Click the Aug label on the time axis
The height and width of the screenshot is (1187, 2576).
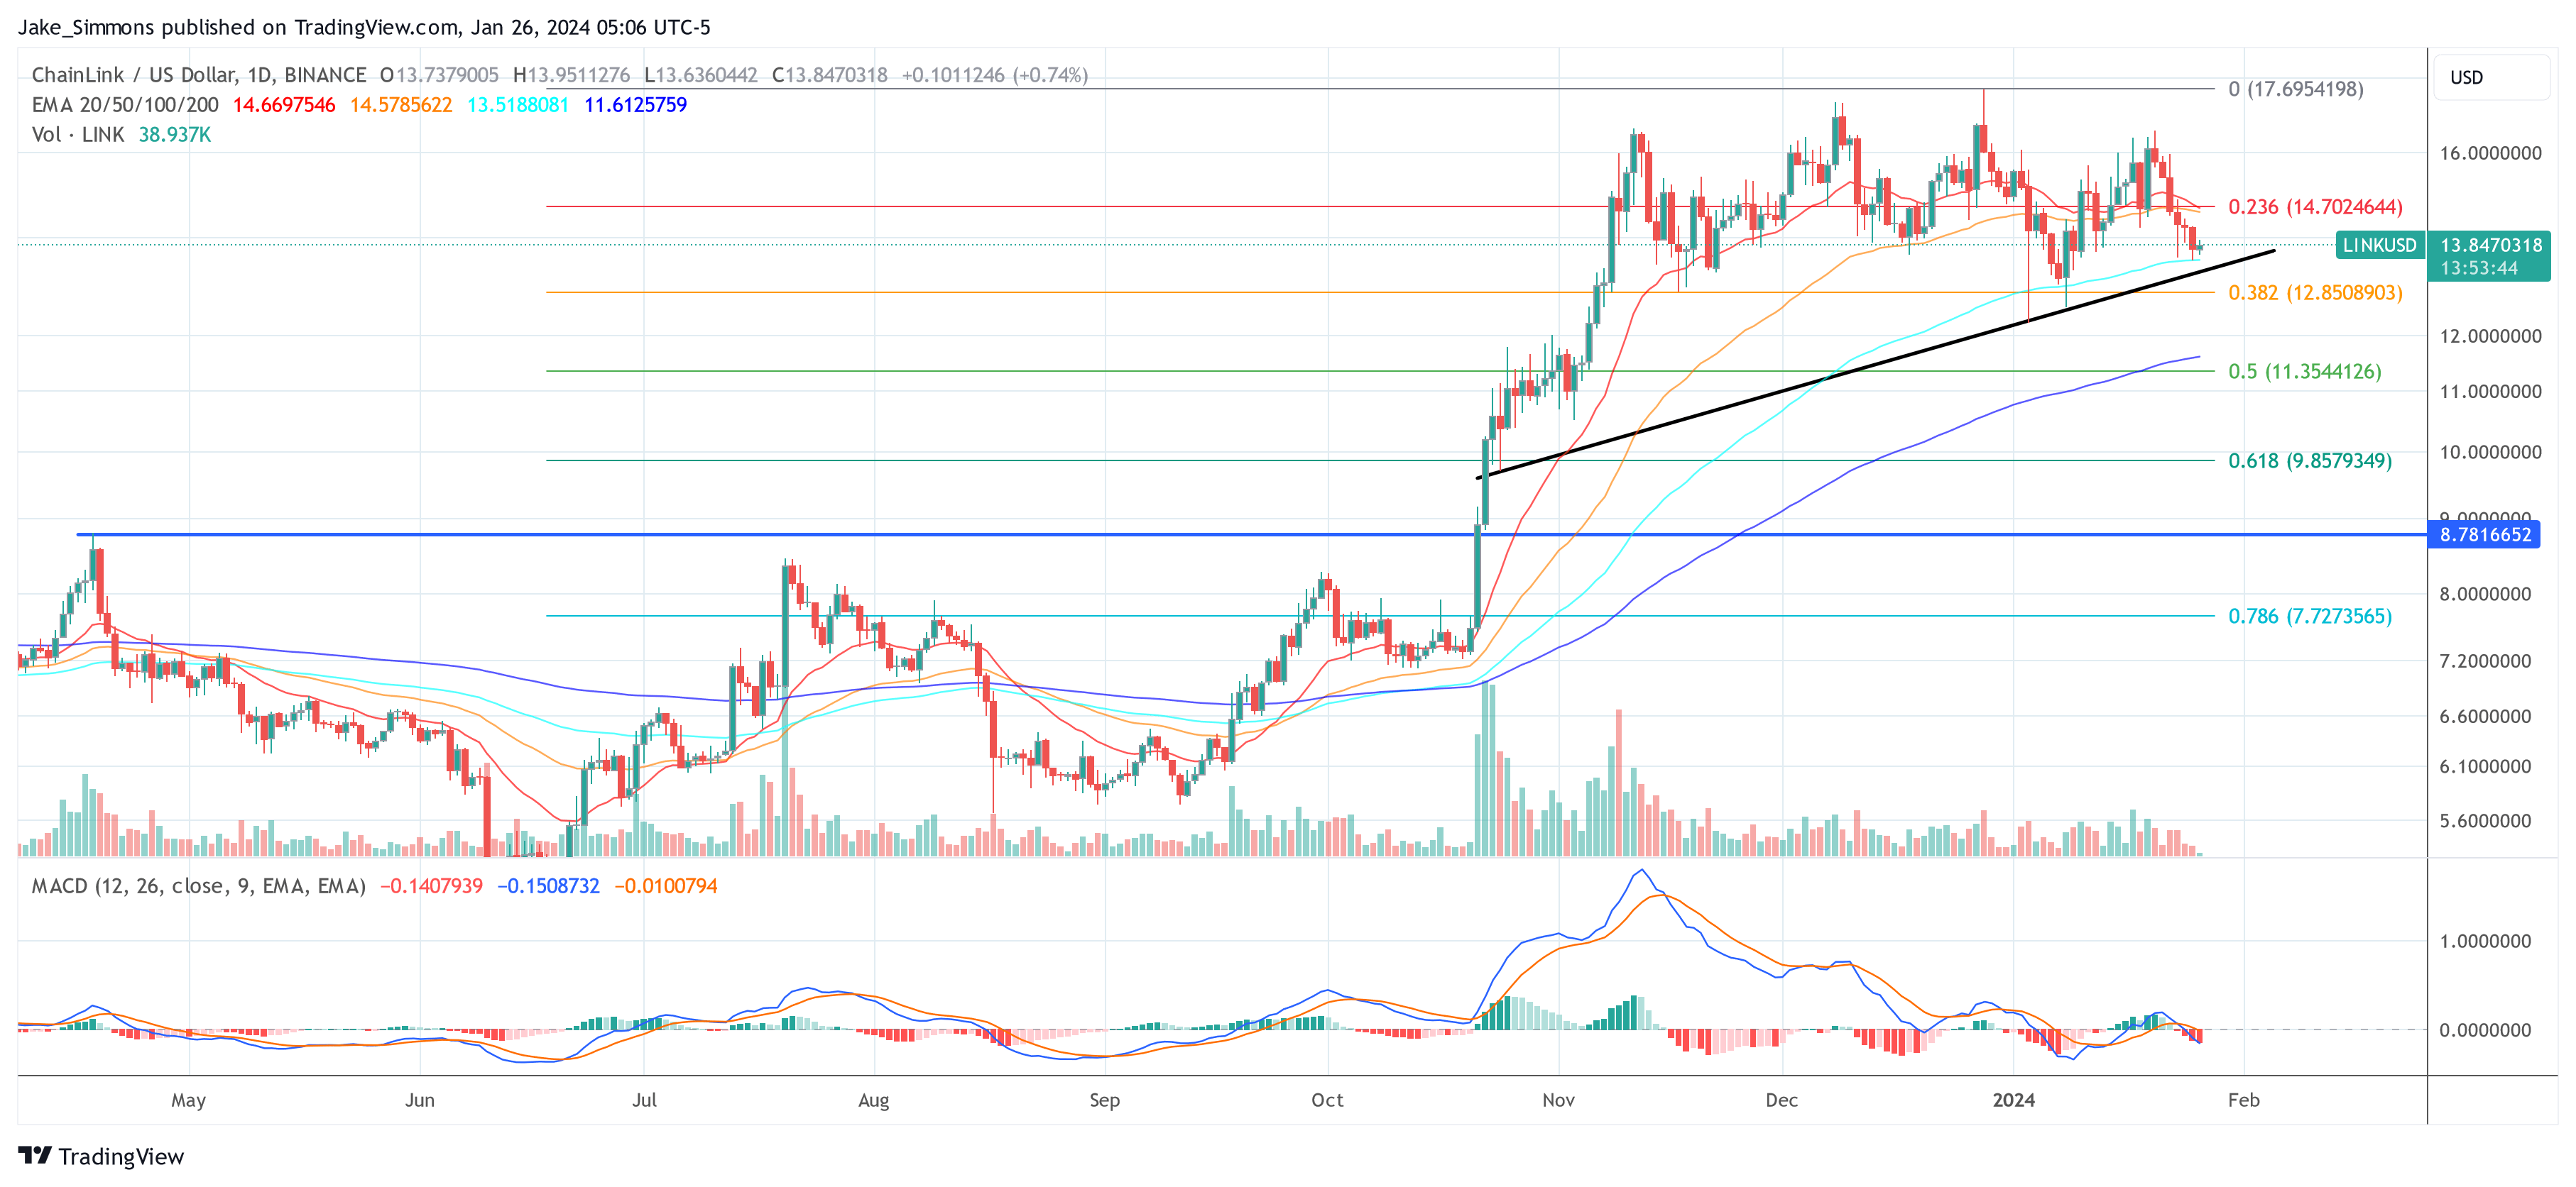coord(874,1100)
